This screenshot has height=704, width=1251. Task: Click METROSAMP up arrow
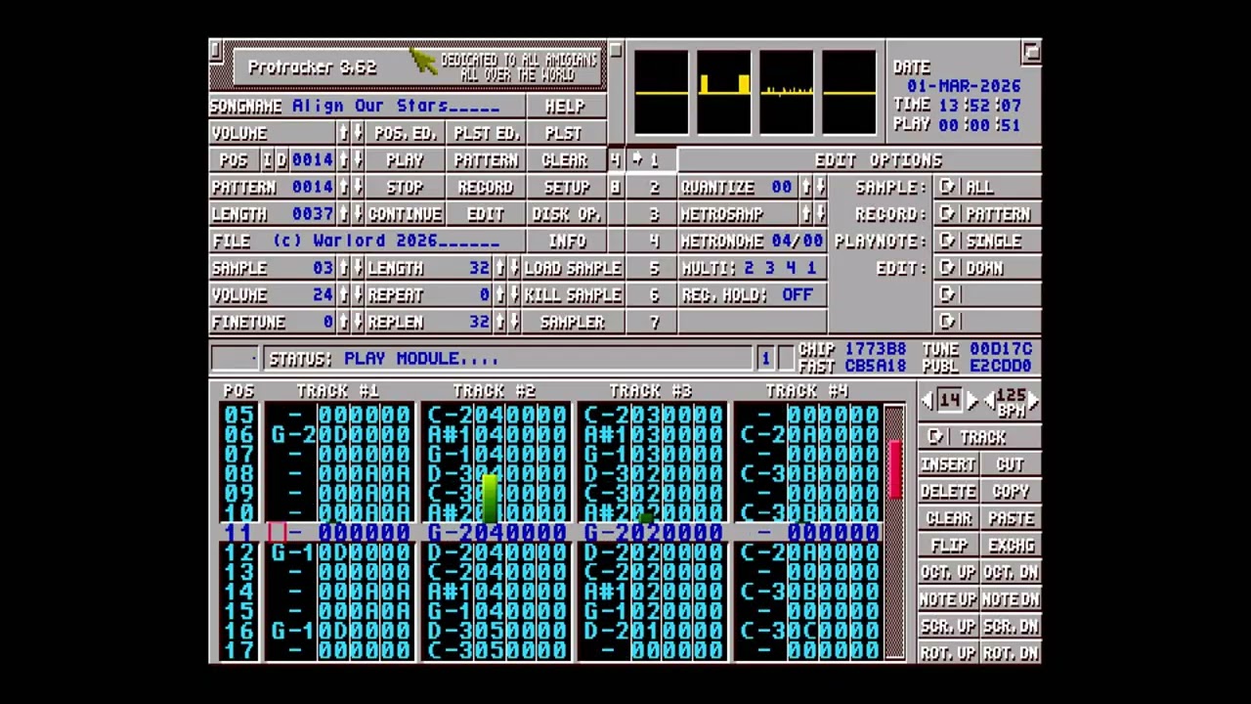tap(805, 213)
